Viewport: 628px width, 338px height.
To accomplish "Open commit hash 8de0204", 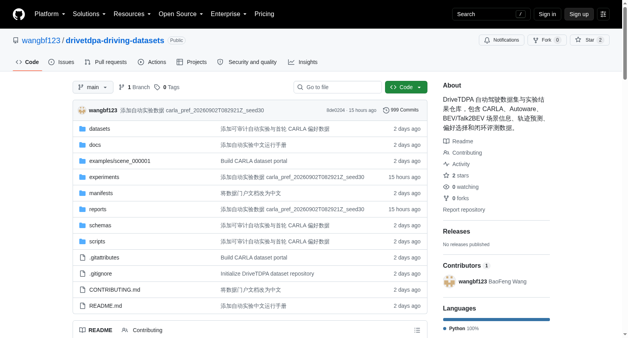I will 336,110.
